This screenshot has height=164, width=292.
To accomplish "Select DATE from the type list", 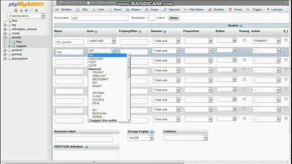I will [x=93, y=66].
